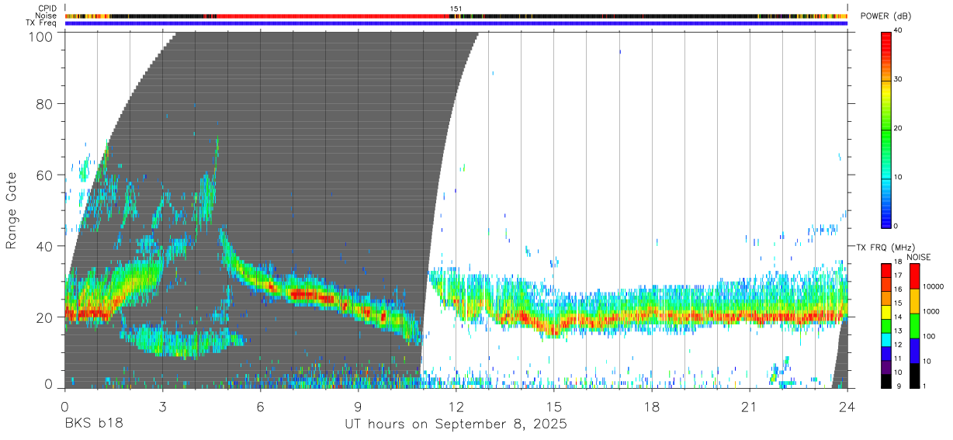Click the noise scale value '100'
Screen dimensions: 953x440
[x=927, y=337]
